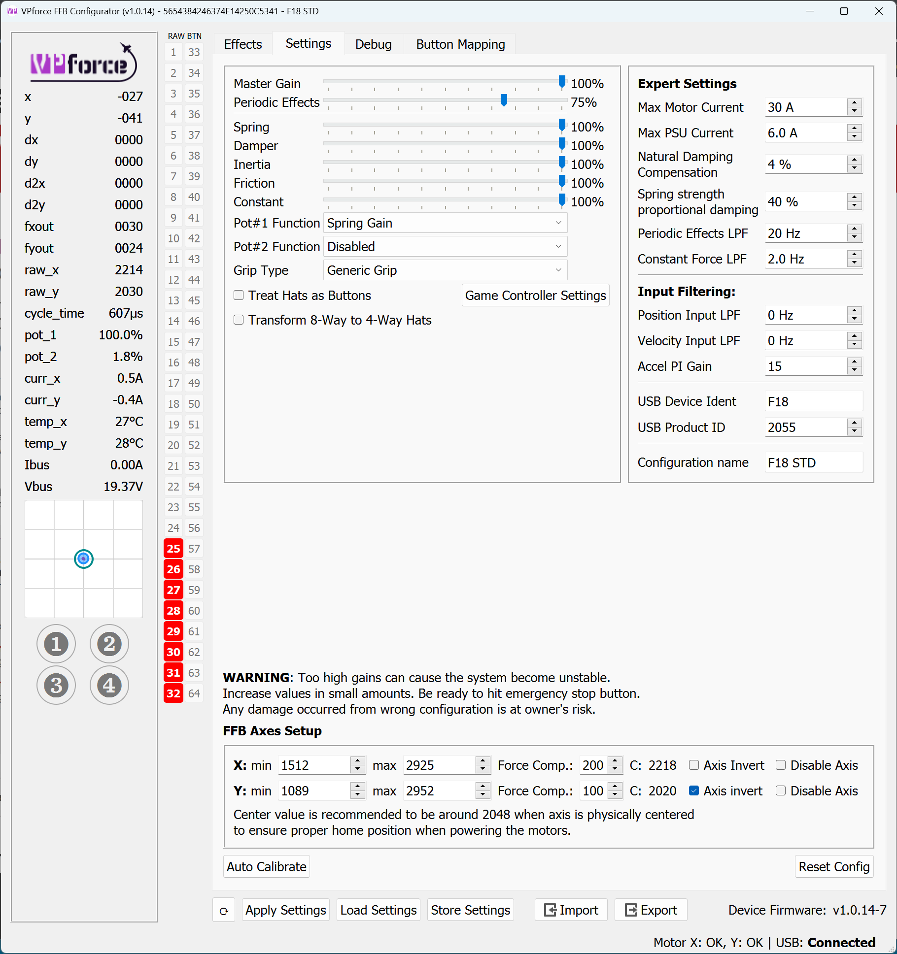
Task: Decrease Velocity Input LPF value
Action: pos(855,345)
